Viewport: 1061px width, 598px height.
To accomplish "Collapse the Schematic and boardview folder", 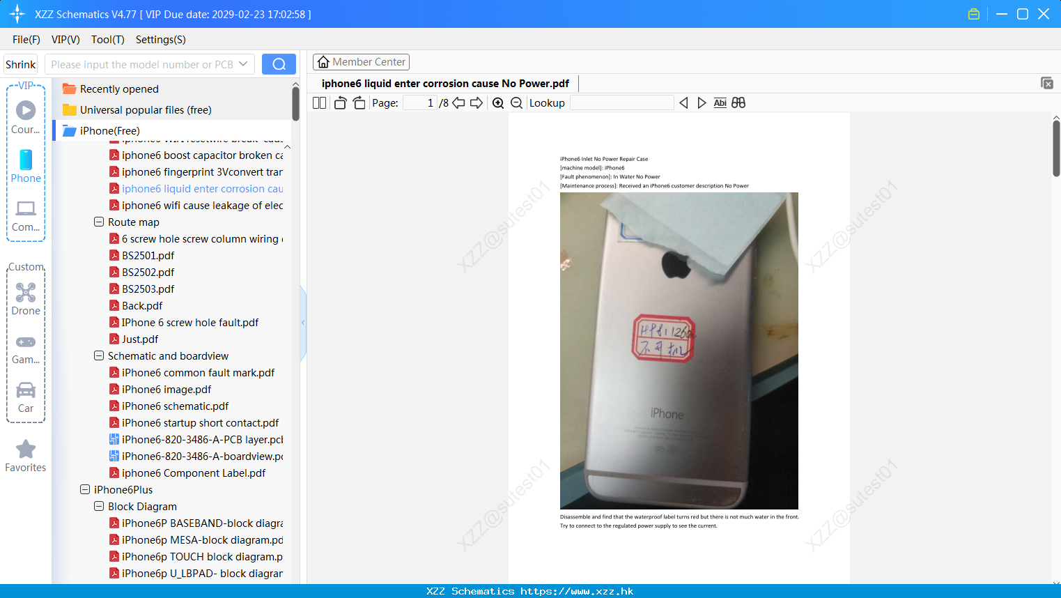I will (99, 355).
